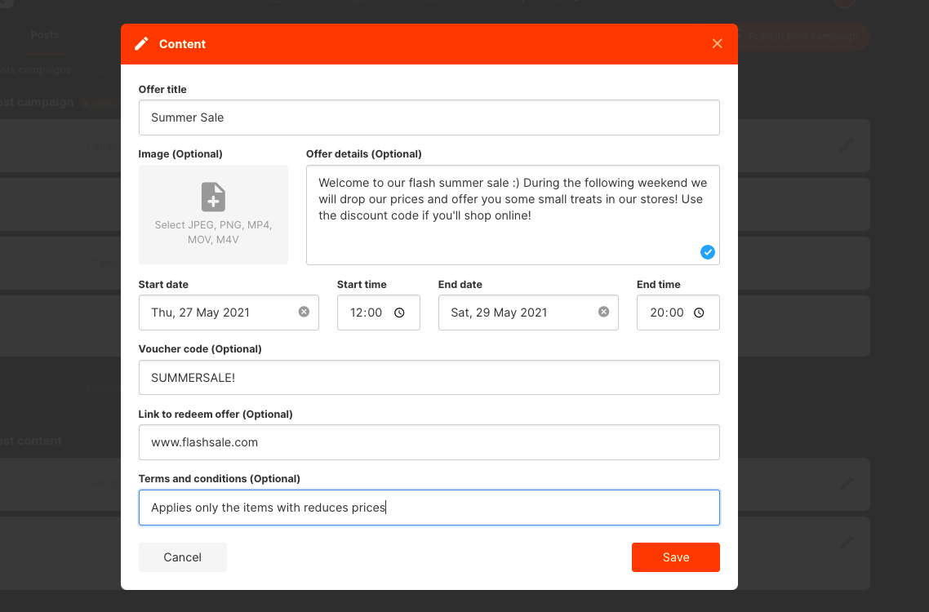Image resolution: width=929 pixels, height=612 pixels.
Task: Open the Posts tab in background page
Action: pos(45,35)
